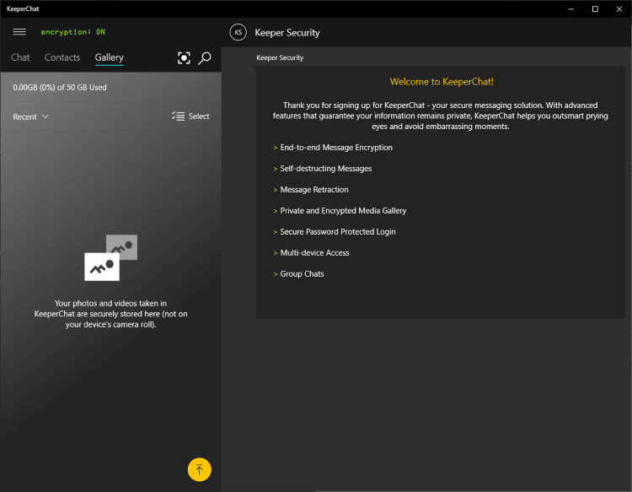Switch to the Contacts tab
The width and height of the screenshot is (632, 492).
click(x=62, y=57)
